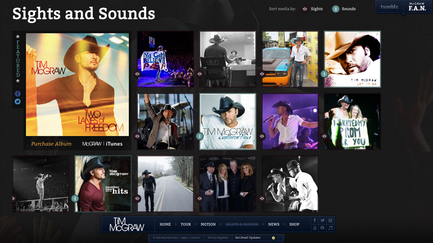
Task: Open McGraw F.A.N. club link
Action: click(x=417, y=7)
